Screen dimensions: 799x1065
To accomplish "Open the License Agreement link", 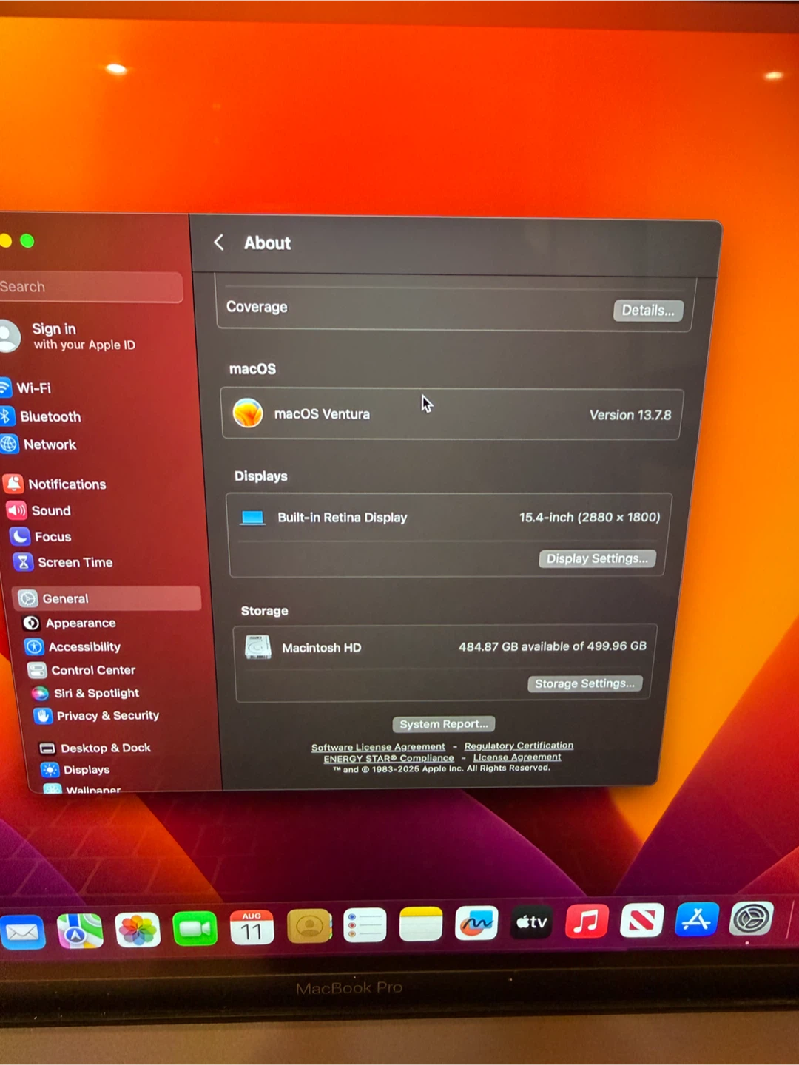I will (x=517, y=757).
